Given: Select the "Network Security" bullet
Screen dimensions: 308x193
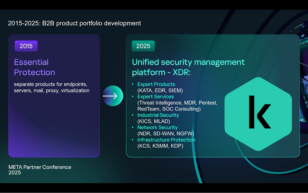Looking at the screenshot, I should (x=157, y=127).
